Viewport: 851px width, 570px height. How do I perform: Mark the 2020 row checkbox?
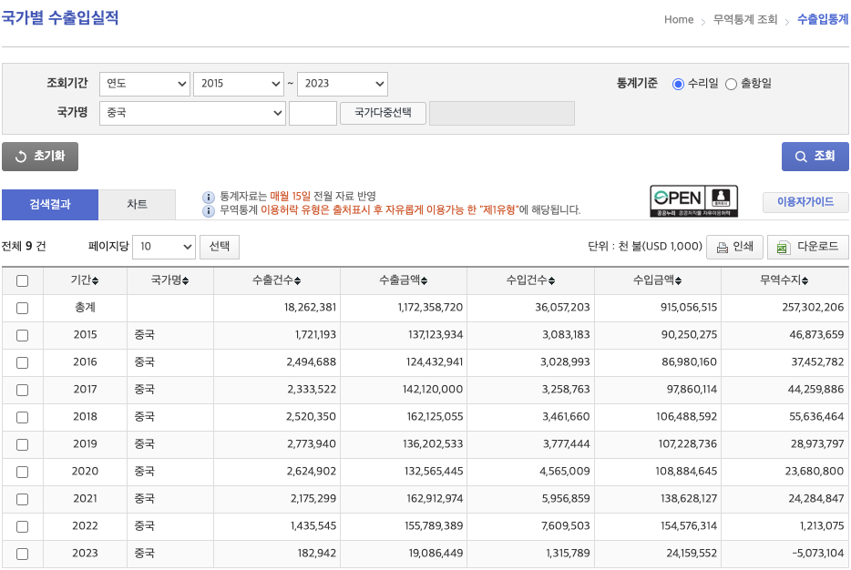click(x=22, y=473)
